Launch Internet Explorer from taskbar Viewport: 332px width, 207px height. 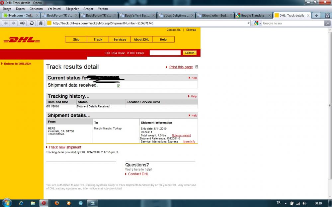pos(21,203)
